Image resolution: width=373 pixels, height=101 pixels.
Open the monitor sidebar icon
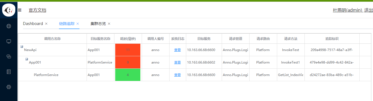point(9,42)
